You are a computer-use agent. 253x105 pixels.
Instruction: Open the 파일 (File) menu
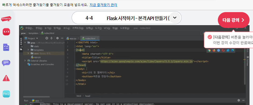(x=29, y=28)
